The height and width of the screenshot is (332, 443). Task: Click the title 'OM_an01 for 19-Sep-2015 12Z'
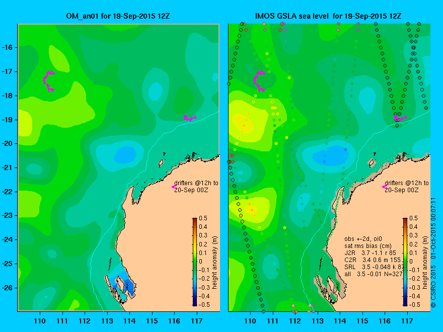point(118,16)
